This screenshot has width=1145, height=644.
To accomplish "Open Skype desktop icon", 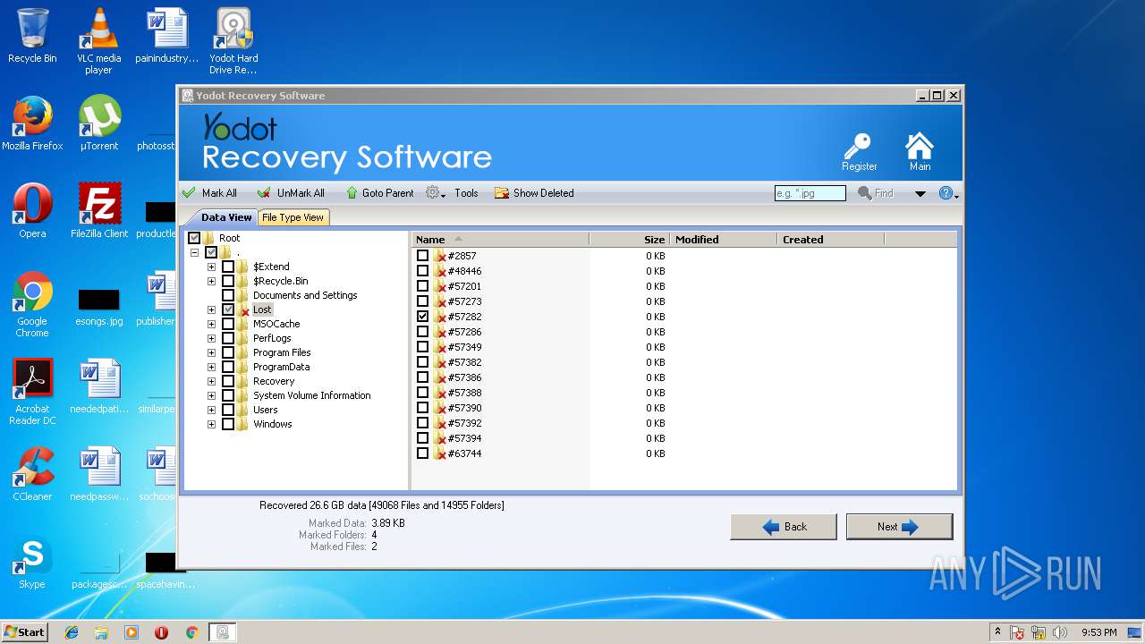I will (x=32, y=562).
